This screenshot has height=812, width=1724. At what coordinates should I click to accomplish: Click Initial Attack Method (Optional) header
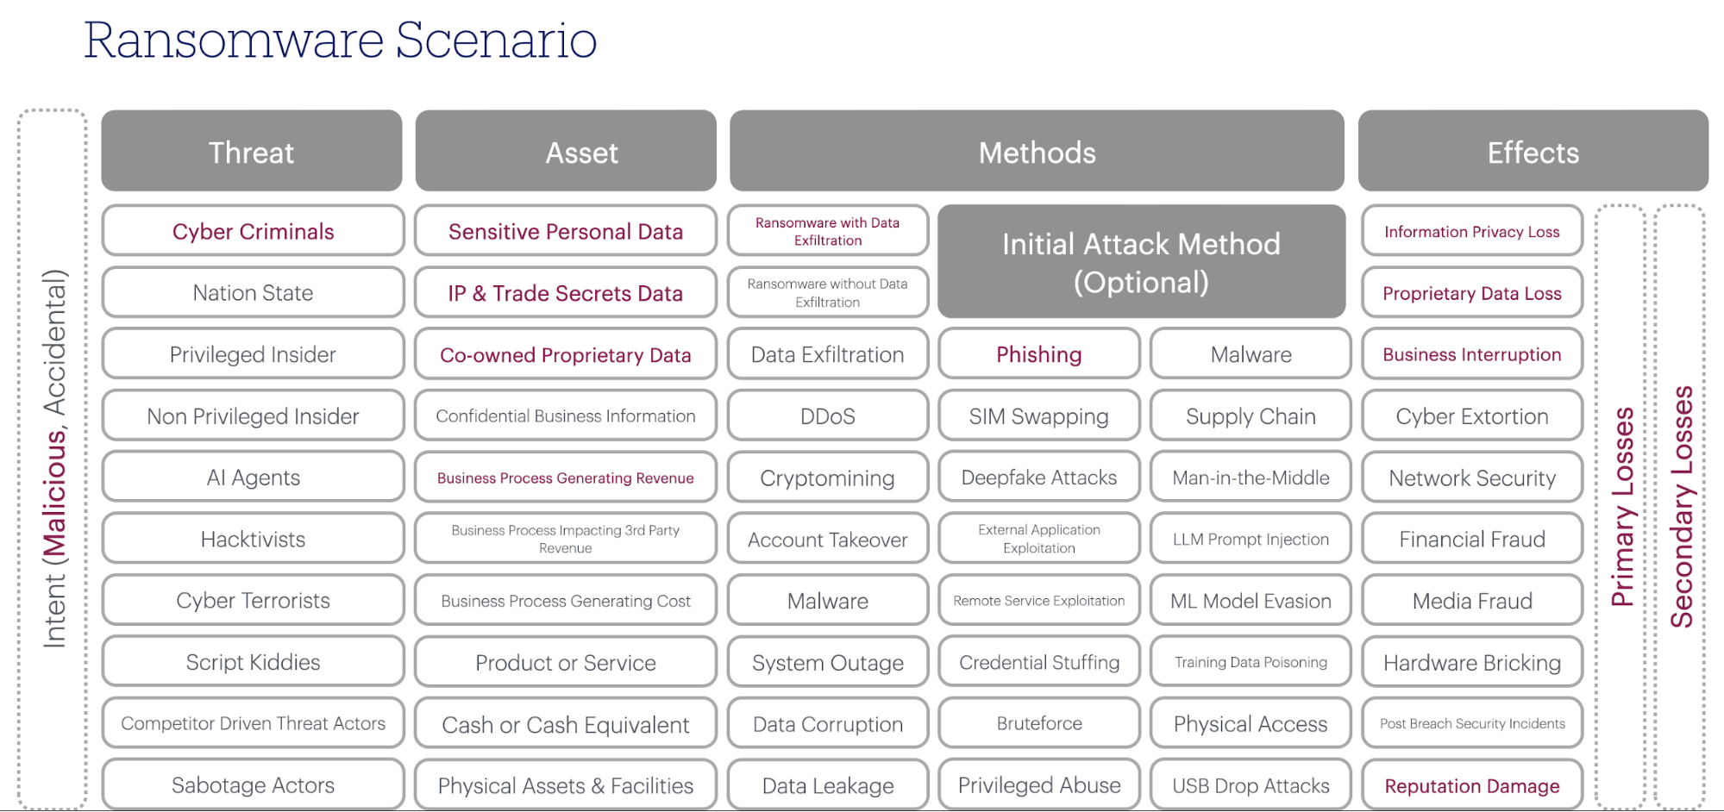(1141, 262)
